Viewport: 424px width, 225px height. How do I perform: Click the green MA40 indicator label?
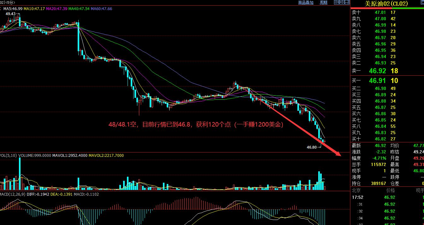click(79, 9)
